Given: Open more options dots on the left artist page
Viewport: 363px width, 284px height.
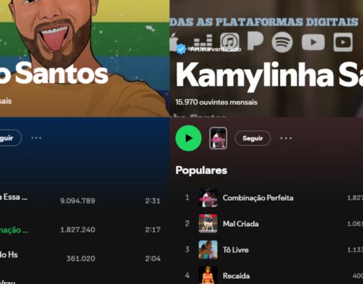Looking at the screenshot, I should click(x=36, y=138).
